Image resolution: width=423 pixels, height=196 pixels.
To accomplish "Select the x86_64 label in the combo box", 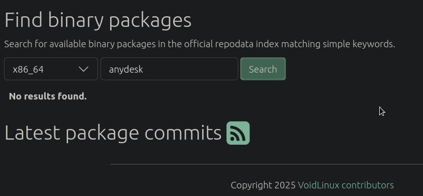I will point(28,70).
